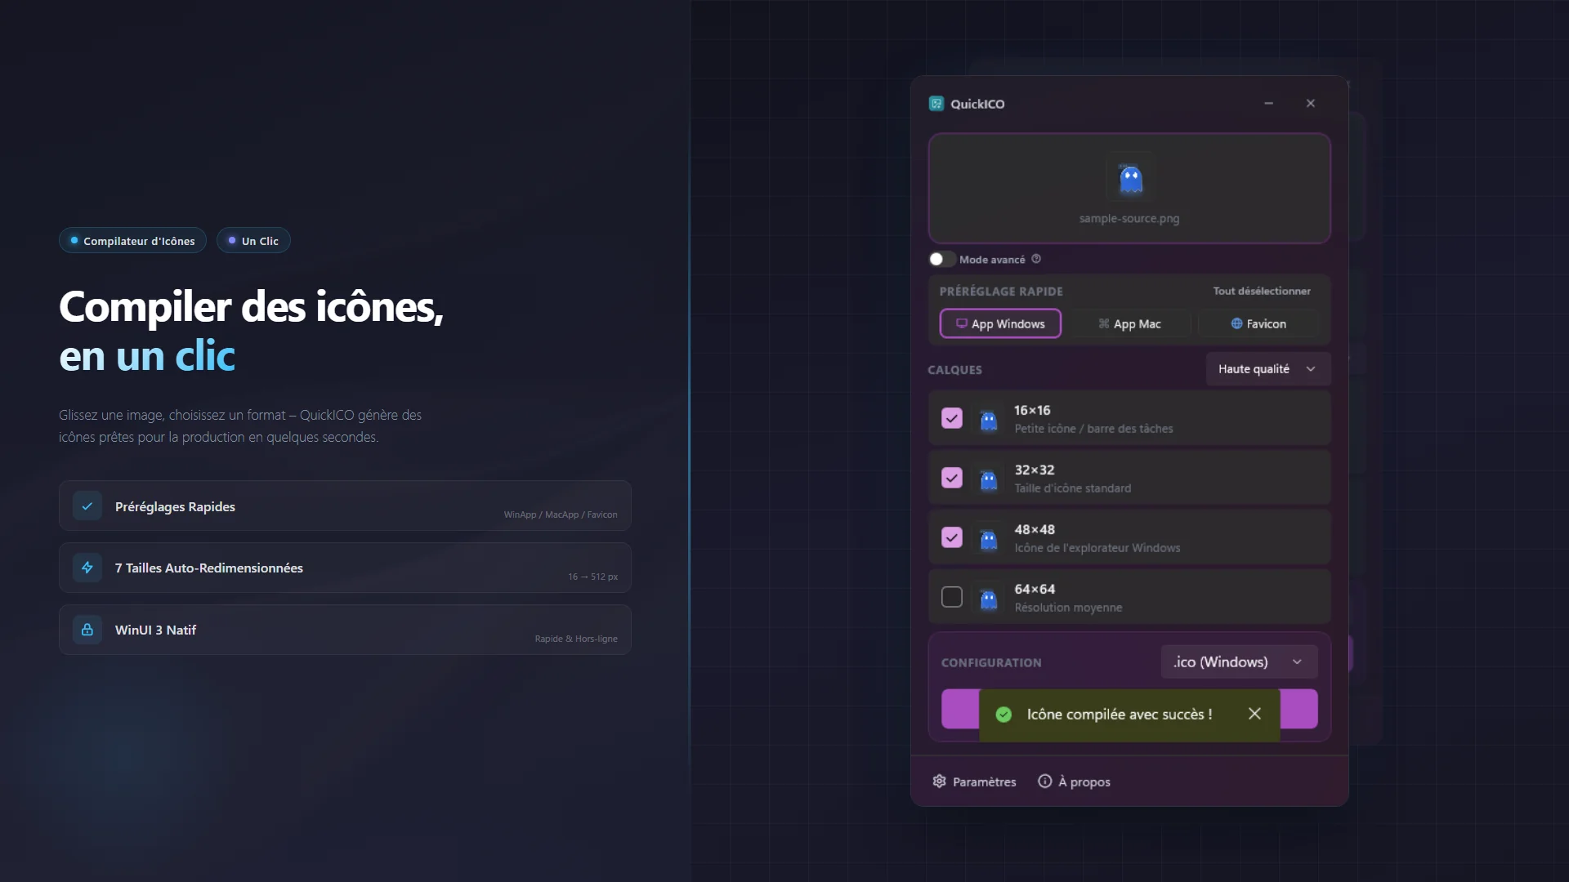This screenshot has height=882, width=1569.
Task: Click the ghost image in the drop zone
Action: pyautogui.click(x=1130, y=178)
